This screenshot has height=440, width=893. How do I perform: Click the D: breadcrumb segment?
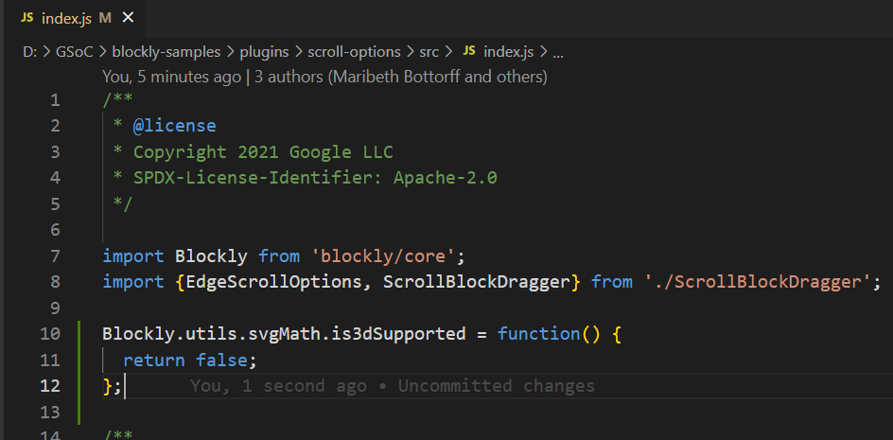pos(29,52)
